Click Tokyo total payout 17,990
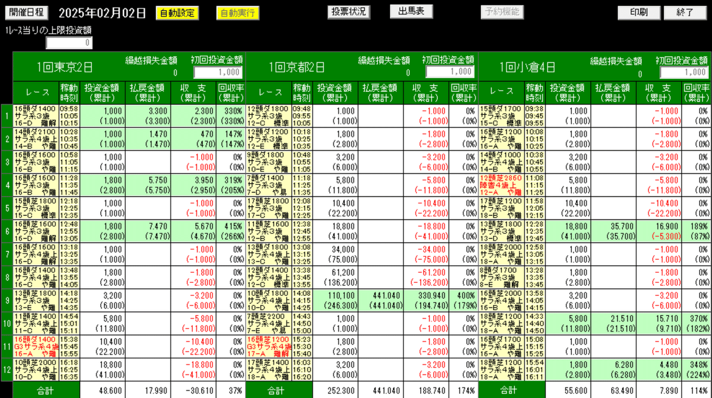Viewport: 712px width, 398px height. [x=148, y=390]
